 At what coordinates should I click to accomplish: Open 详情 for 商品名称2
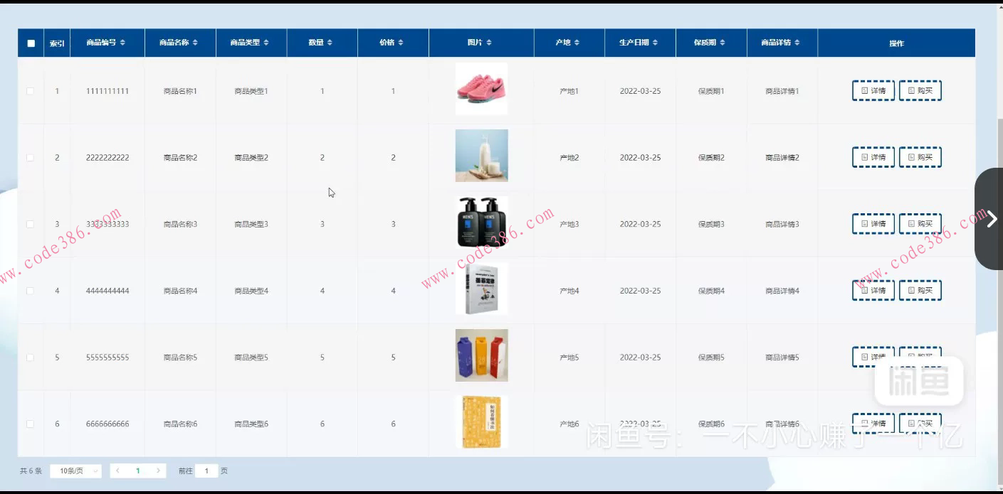point(873,156)
